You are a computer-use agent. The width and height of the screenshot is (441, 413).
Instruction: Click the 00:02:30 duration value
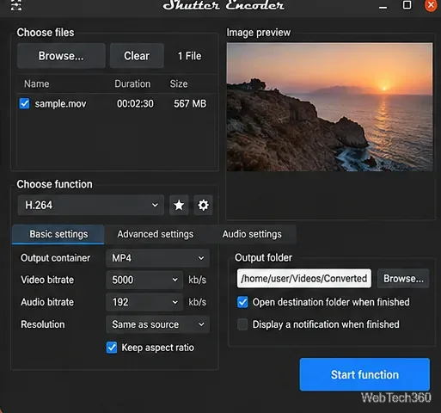pos(135,104)
